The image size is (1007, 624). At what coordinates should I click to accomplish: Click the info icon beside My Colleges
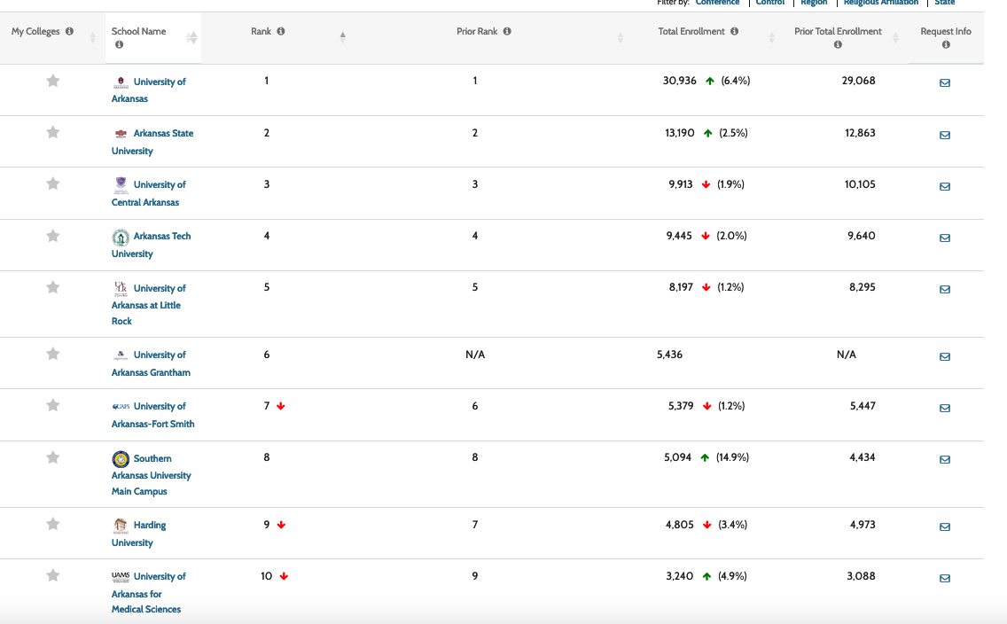coord(69,32)
